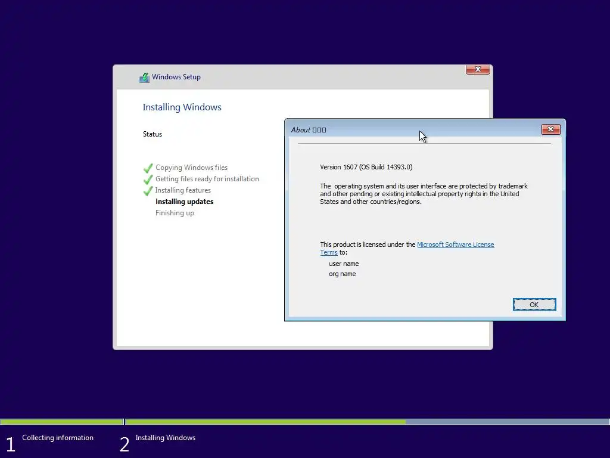The image size is (610, 458).
Task: Select the 'Installing updates' status line
Action: click(x=185, y=202)
